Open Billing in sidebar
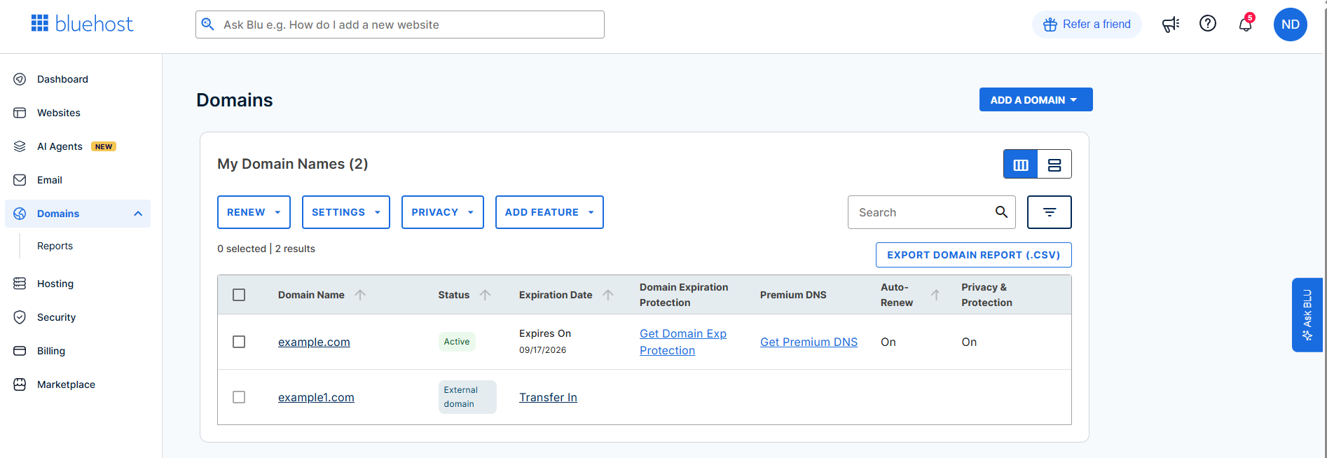The image size is (1327, 458). click(x=50, y=351)
